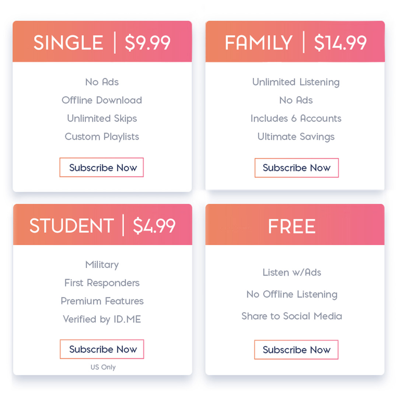
Task: Click the US Only note
Action: point(103,367)
